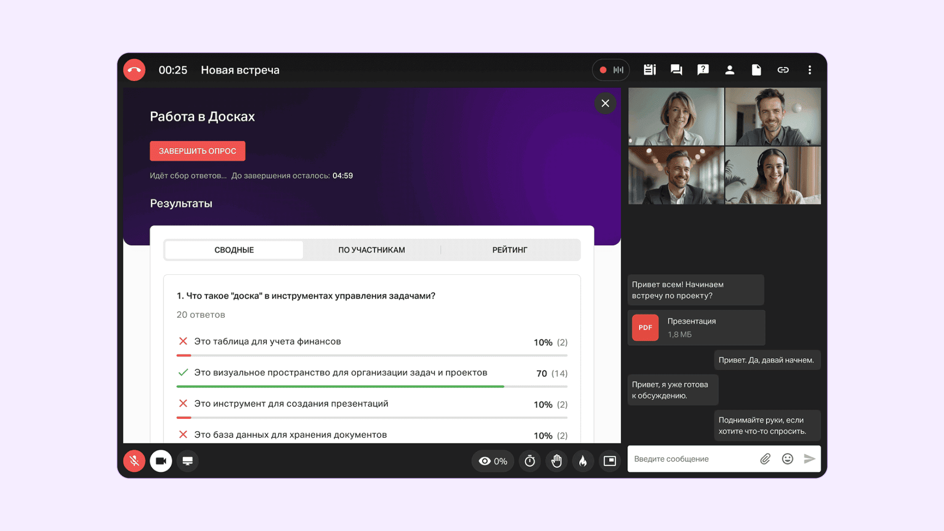Toggle the camera off
The height and width of the screenshot is (531, 944).
pos(161,461)
